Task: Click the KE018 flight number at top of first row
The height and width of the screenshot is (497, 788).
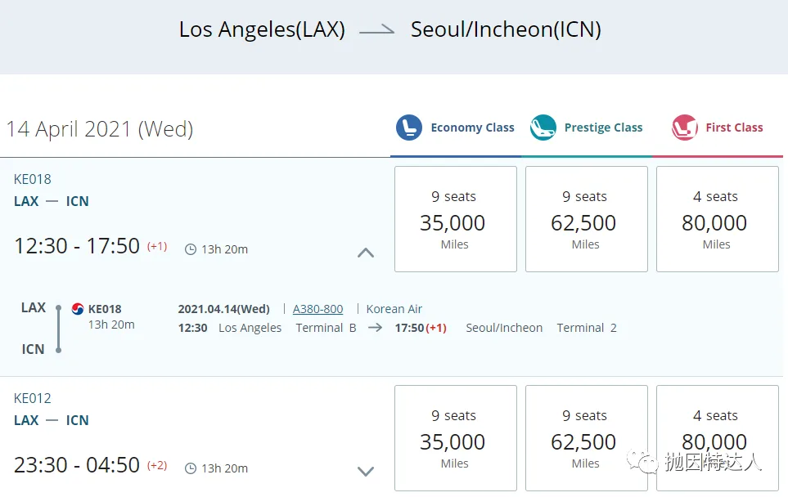Action: tap(33, 179)
